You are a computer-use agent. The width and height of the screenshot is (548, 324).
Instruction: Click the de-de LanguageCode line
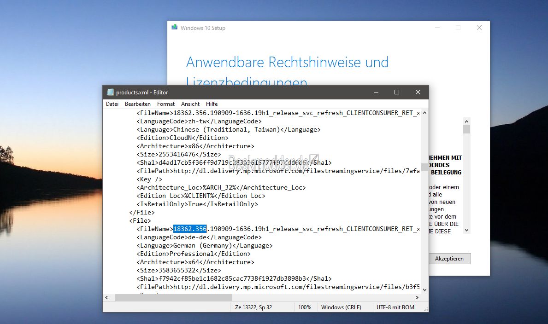click(x=199, y=237)
